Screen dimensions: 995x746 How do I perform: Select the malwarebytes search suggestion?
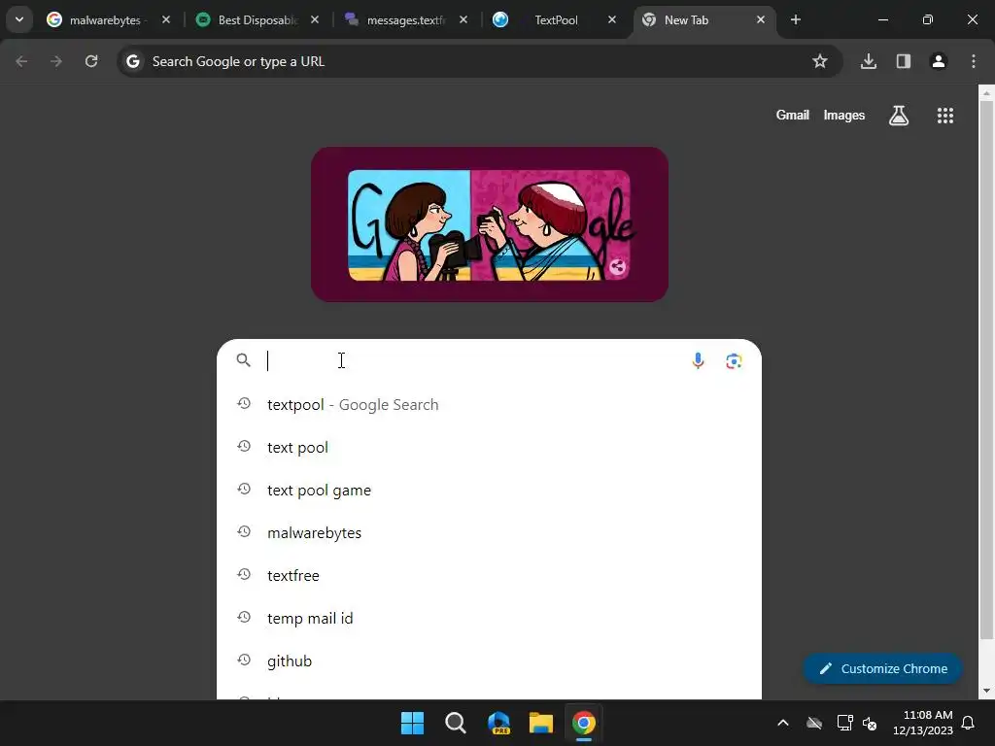click(490, 533)
